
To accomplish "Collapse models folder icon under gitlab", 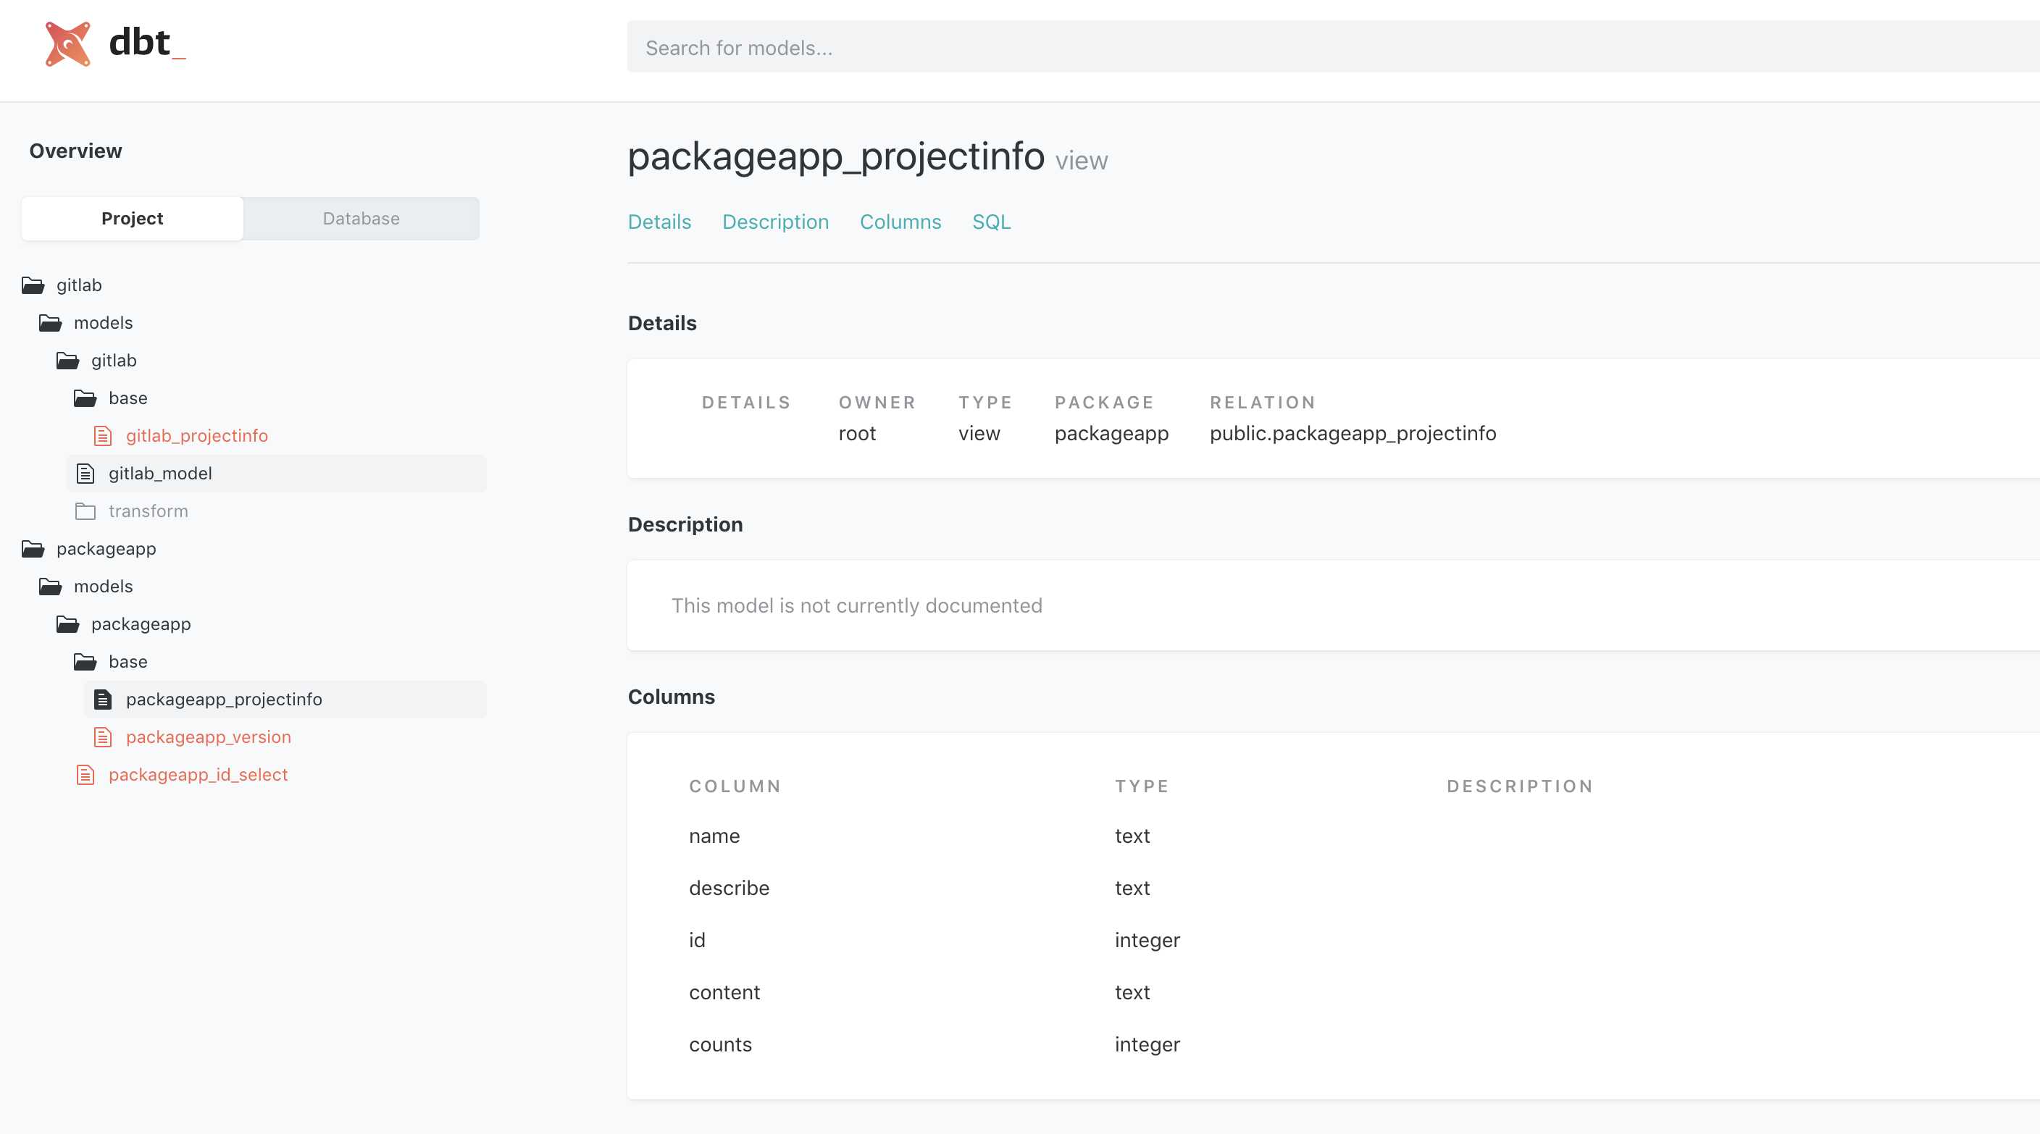I will tap(50, 323).
